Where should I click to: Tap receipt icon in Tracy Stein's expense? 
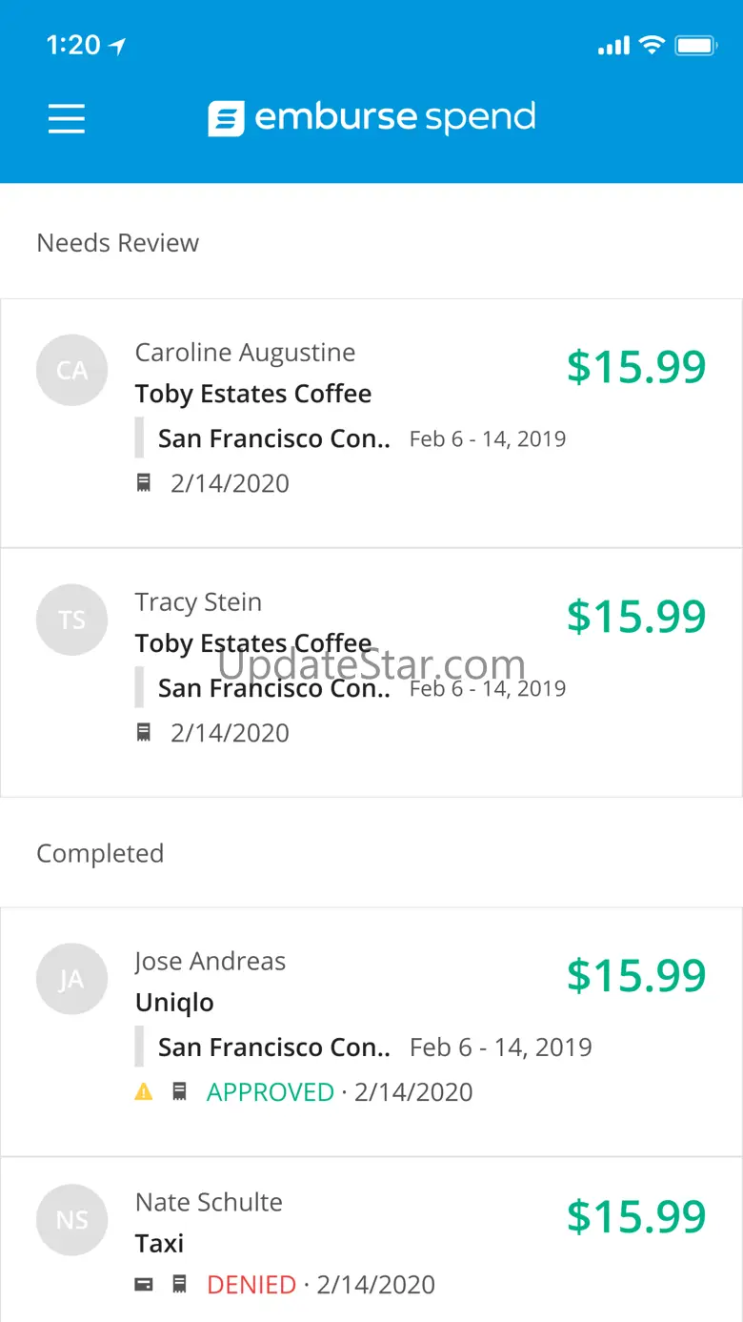click(144, 733)
